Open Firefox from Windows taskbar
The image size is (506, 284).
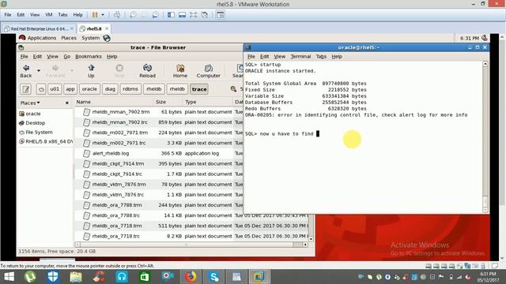pyautogui.click(x=191, y=277)
